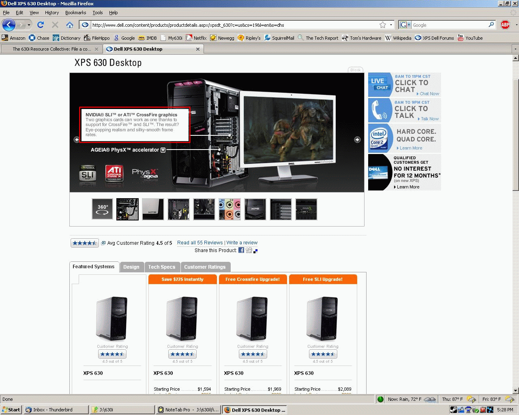Switch to the 630i Resource Collective browser tab
519x415 pixels.
coord(51,49)
